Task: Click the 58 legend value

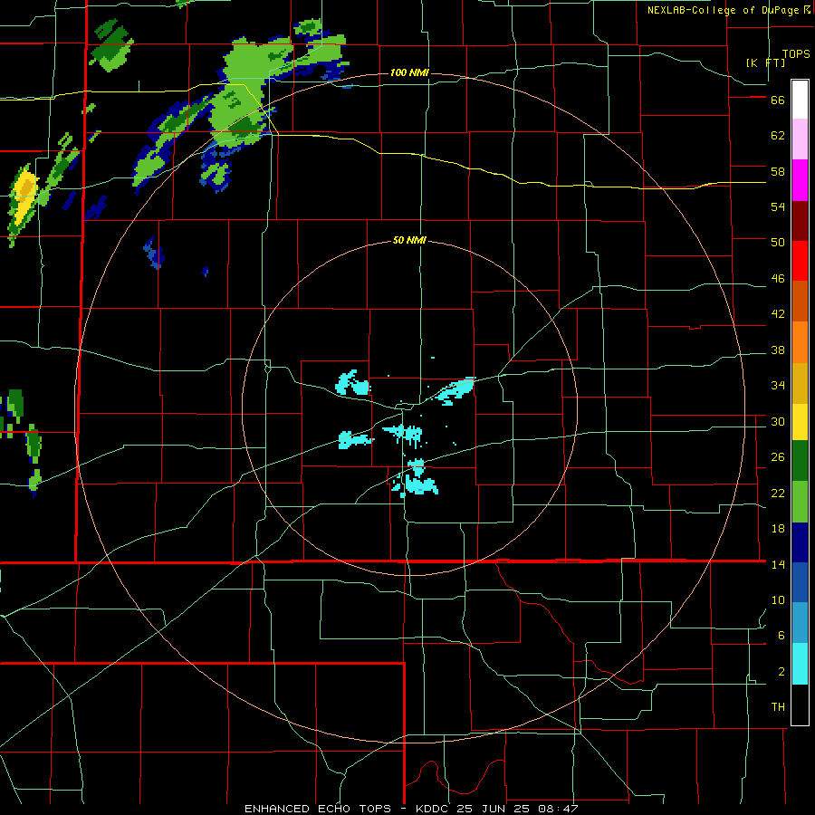Action: [778, 171]
